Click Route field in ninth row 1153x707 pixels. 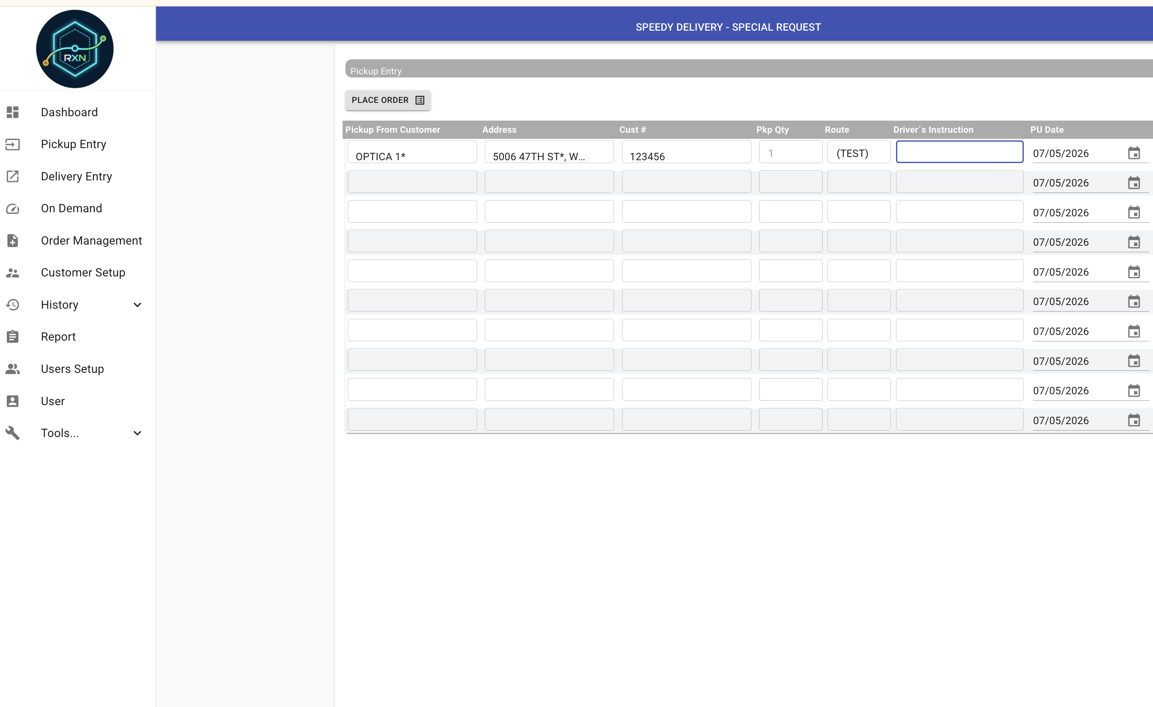pos(858,389)
